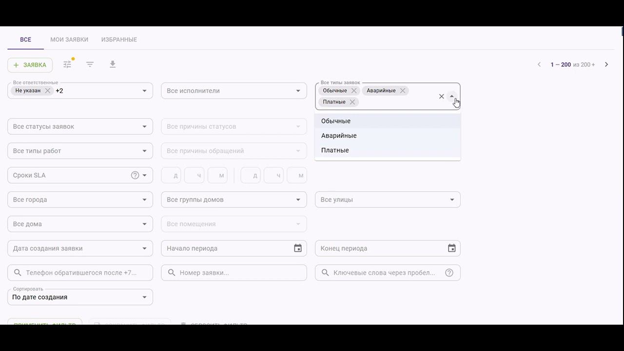Click the SLA help question mark icon
624x351 pixels.
click(x=135, y=175)
